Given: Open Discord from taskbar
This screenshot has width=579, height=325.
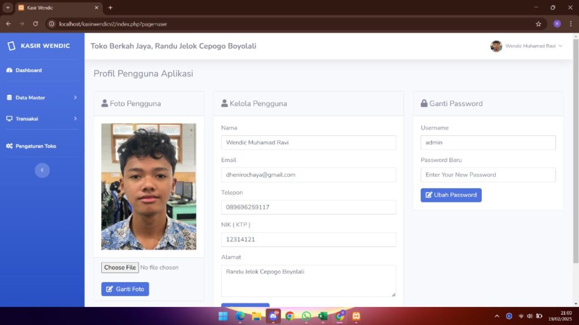Looking at the screenshot, I should tap(273, 316).
